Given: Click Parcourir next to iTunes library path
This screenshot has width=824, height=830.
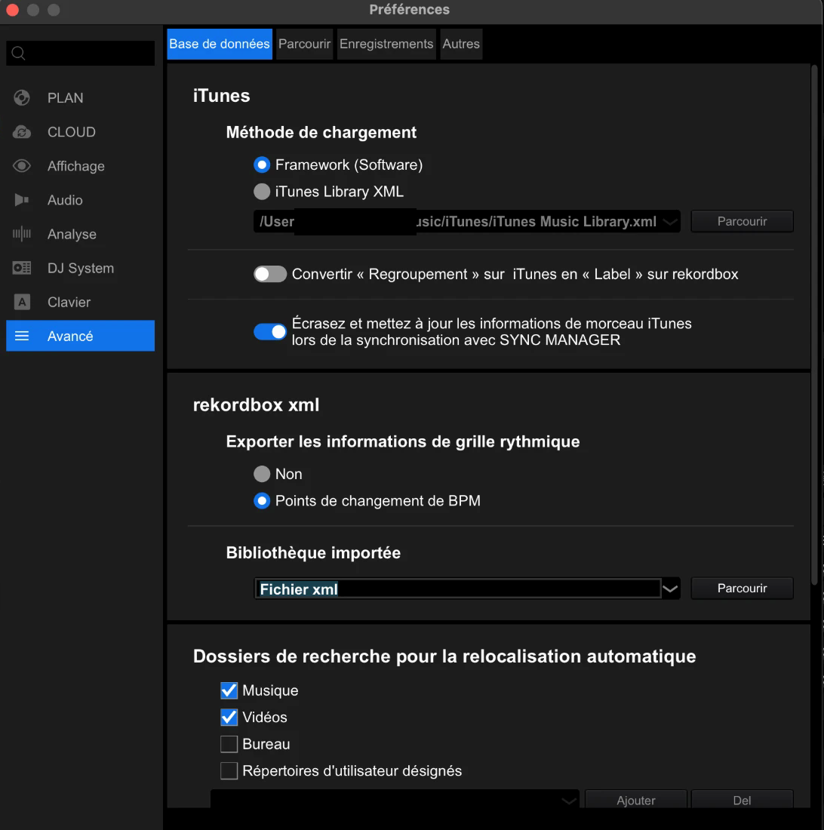Looking at the screenshot, I should click(742, 221).
